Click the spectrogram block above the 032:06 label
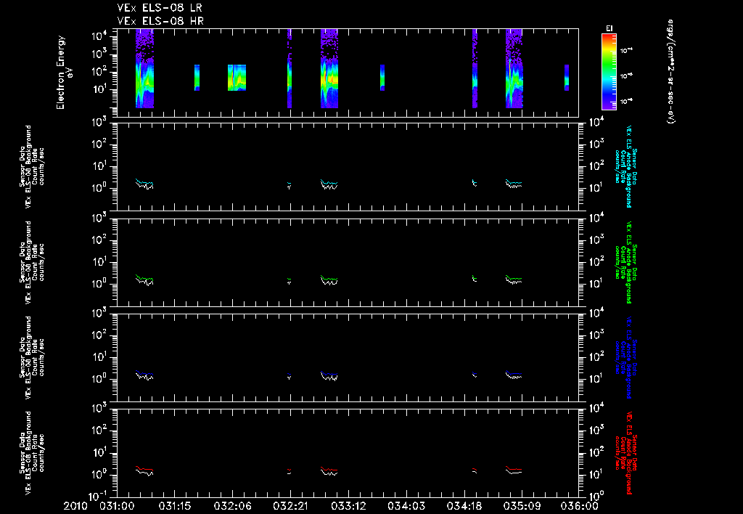Viewport: 743px width, 514px height. pos(237,77)
